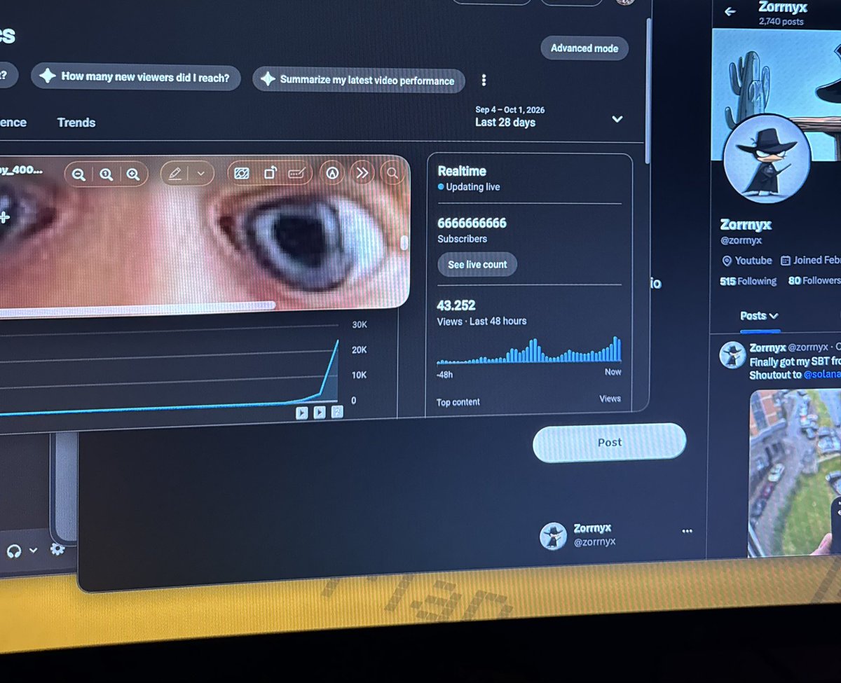Click the numbered 2 video marker

[337, 412]
